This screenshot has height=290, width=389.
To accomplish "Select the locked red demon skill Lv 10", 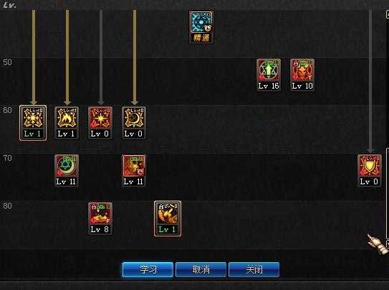I will pyautogui.click(x=302, y=75).
